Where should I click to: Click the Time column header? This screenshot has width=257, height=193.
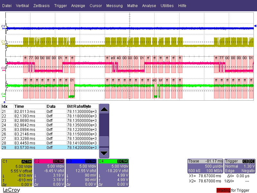click(19, 106)
